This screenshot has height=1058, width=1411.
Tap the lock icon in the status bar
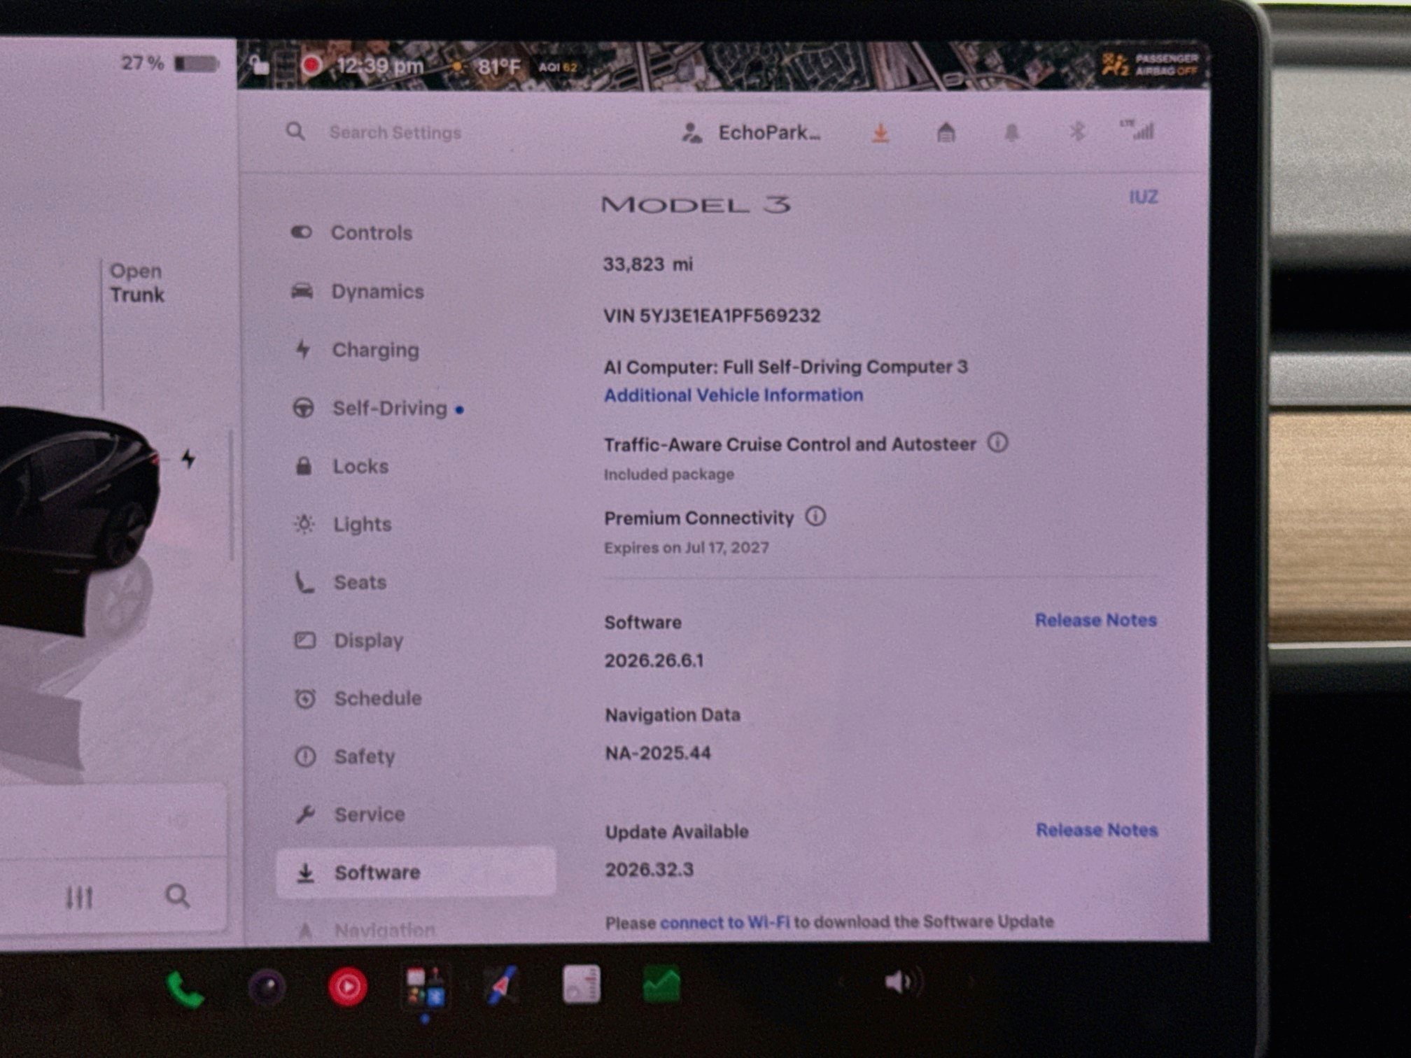click(260, 65)
